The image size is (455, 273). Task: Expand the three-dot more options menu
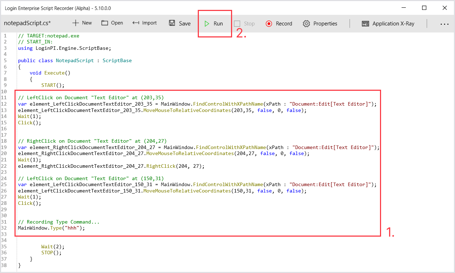click(444, 24)
